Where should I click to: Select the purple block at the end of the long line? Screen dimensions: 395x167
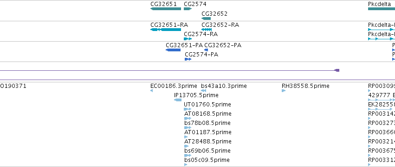337,70
